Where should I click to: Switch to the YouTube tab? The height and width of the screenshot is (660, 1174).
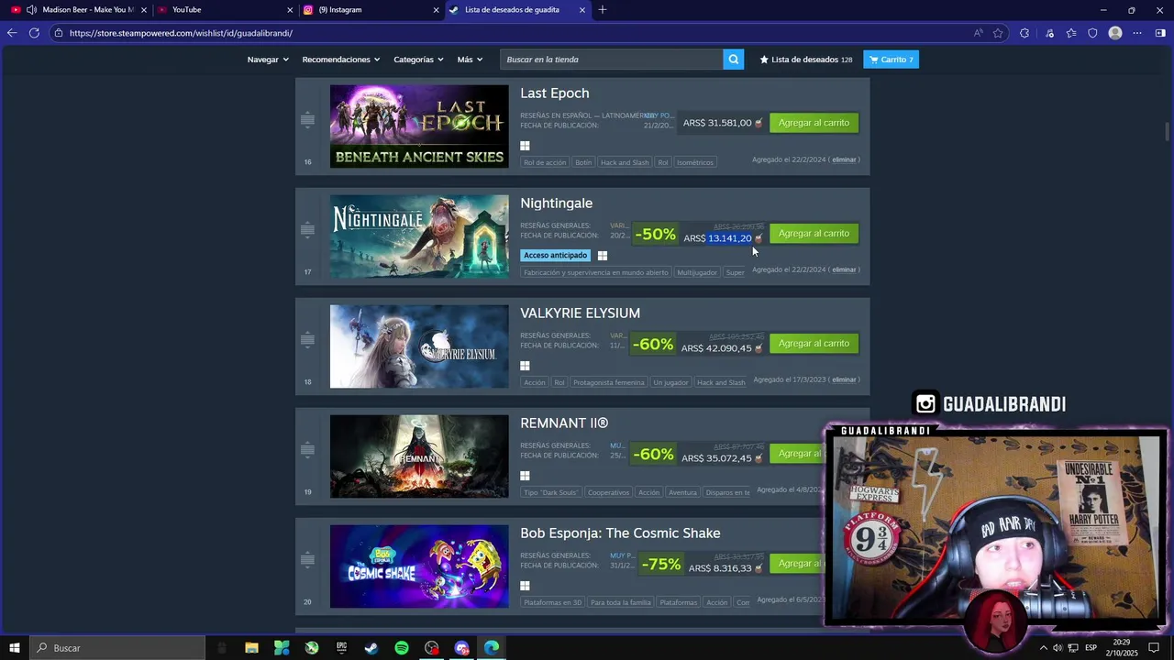click(226, 10)
